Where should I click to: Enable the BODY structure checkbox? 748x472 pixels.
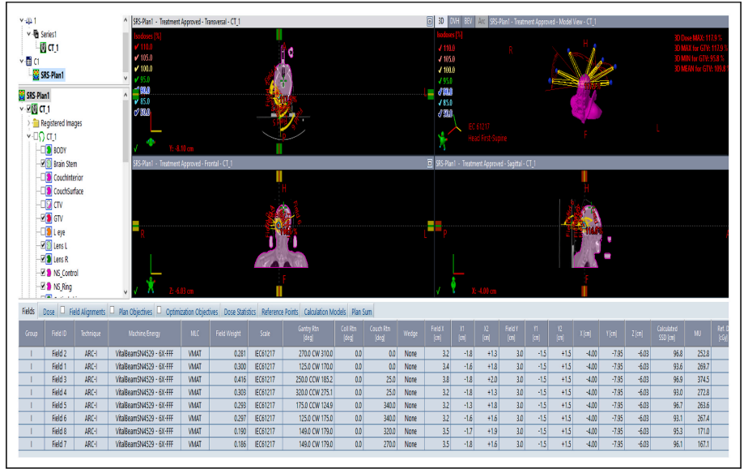pyautogui.click(x=42, y=150)
